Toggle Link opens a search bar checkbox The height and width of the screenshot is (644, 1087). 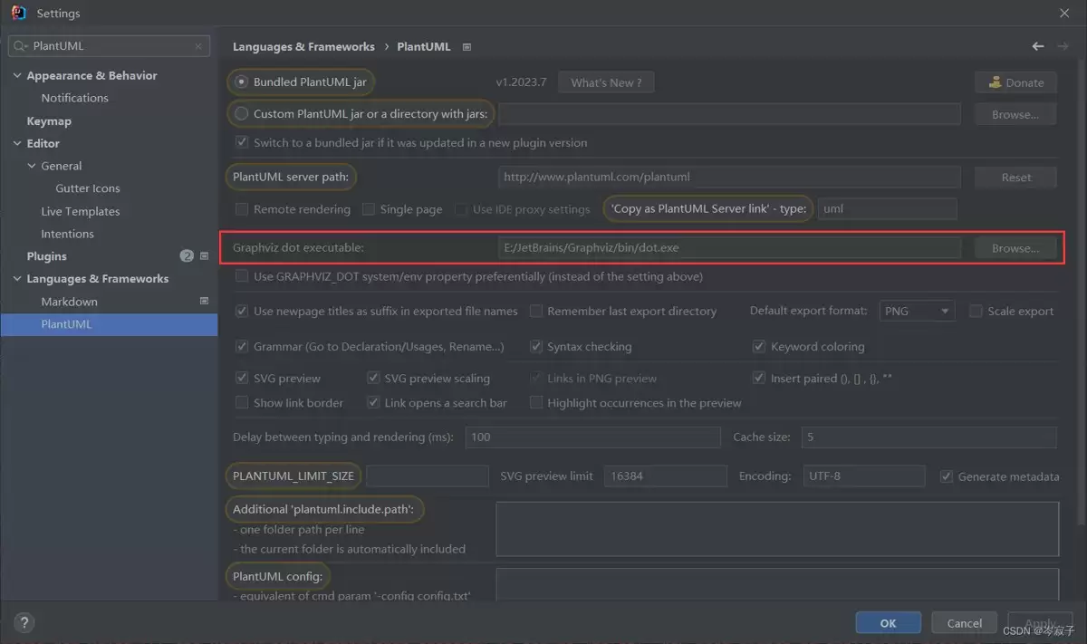[372, 402]
